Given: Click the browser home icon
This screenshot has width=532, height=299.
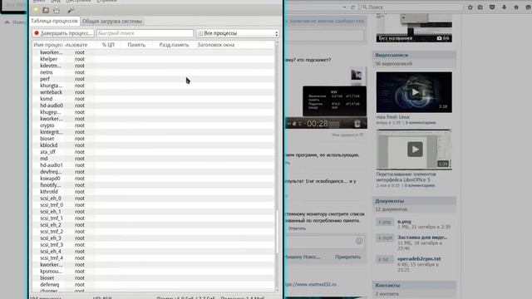Looking at the screenshot, I should coord(516,7).
